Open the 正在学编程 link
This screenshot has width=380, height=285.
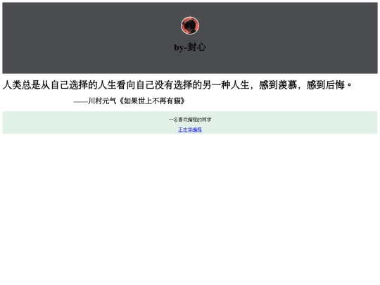pyautogui.click(x=190, y=130)
